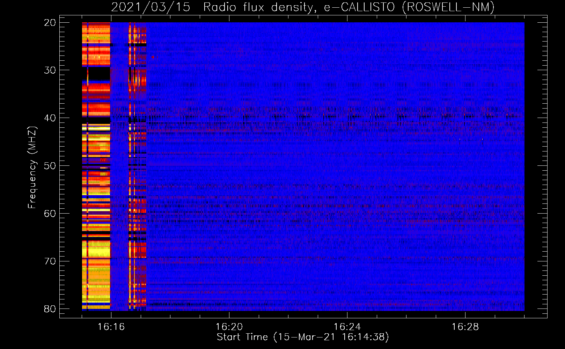
Task: Click the 'Start Time (15-Mar-21 16:14:38)' axis label
Action: pos(303,337)
